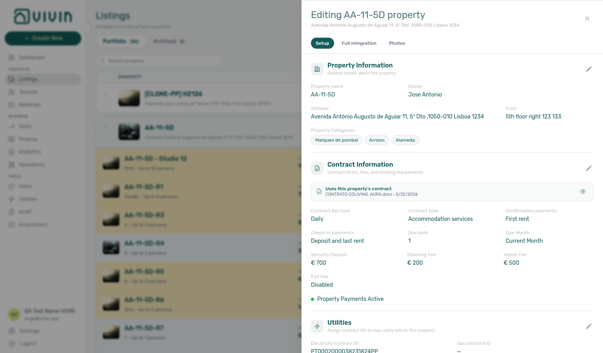Click the Contract Information document icon

[317, 168]
